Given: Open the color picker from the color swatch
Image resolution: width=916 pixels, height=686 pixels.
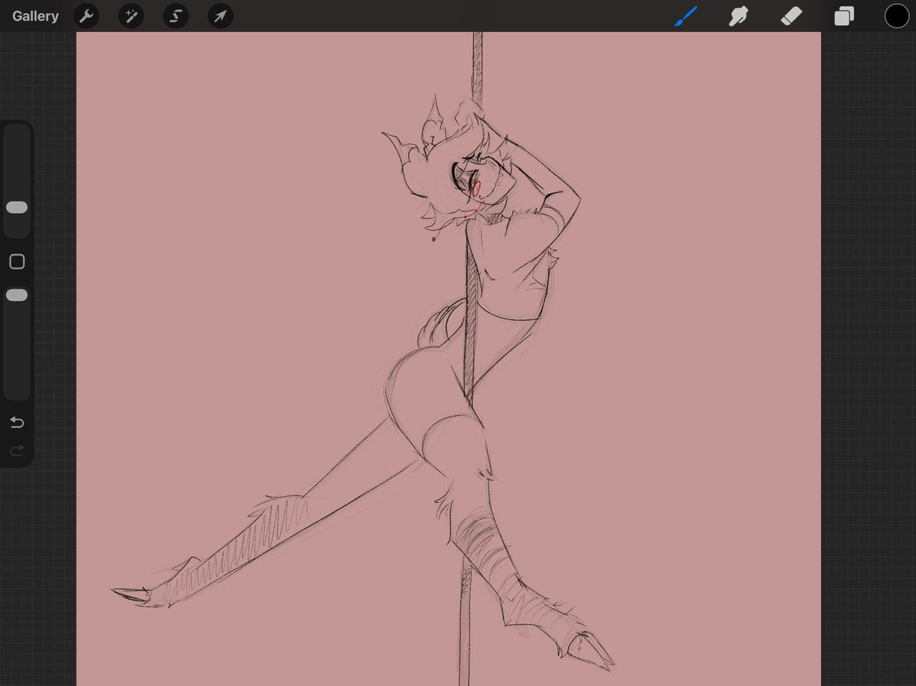Looking at the screenshot, I should 896,15.
